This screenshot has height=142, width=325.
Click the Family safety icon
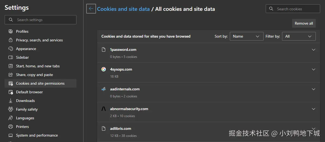11,109
